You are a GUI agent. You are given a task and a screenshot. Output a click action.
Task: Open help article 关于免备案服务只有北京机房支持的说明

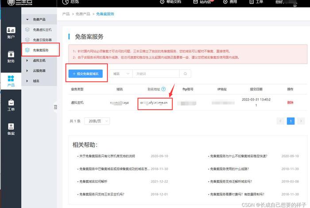(x=107, y=156)
